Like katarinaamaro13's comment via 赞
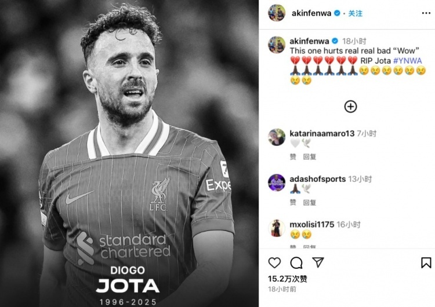The width and height of the screenshot is (435, 307). pyautogui.click(x=293, y=157)
